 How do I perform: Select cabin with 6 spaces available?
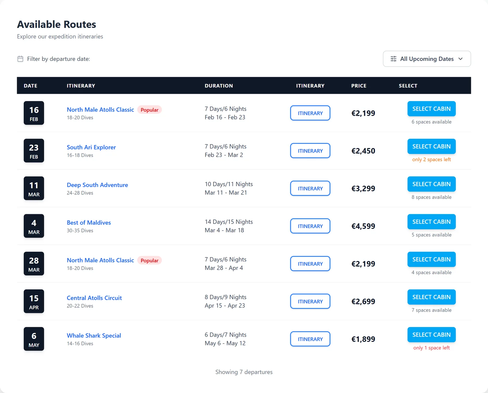[x=432, y=109]
